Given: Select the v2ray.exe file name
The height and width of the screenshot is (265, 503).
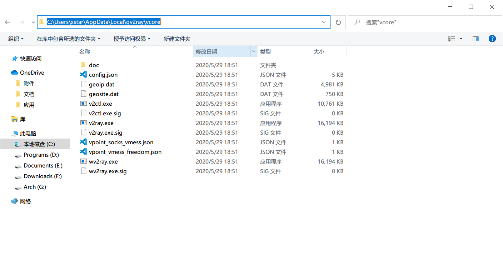Looking at the screenshot, I should (101, 123).
